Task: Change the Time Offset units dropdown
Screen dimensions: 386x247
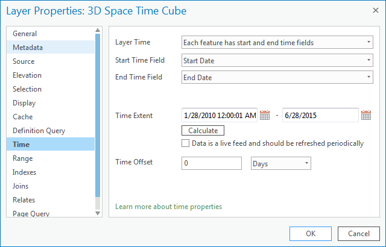Action: tap(280, 163)
